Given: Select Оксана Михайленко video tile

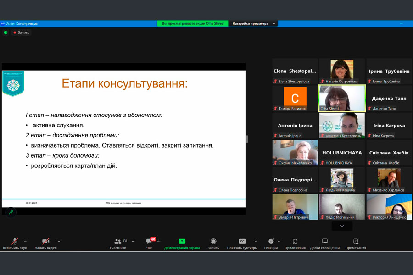Looking at the screenshot, I should (295, 153).
